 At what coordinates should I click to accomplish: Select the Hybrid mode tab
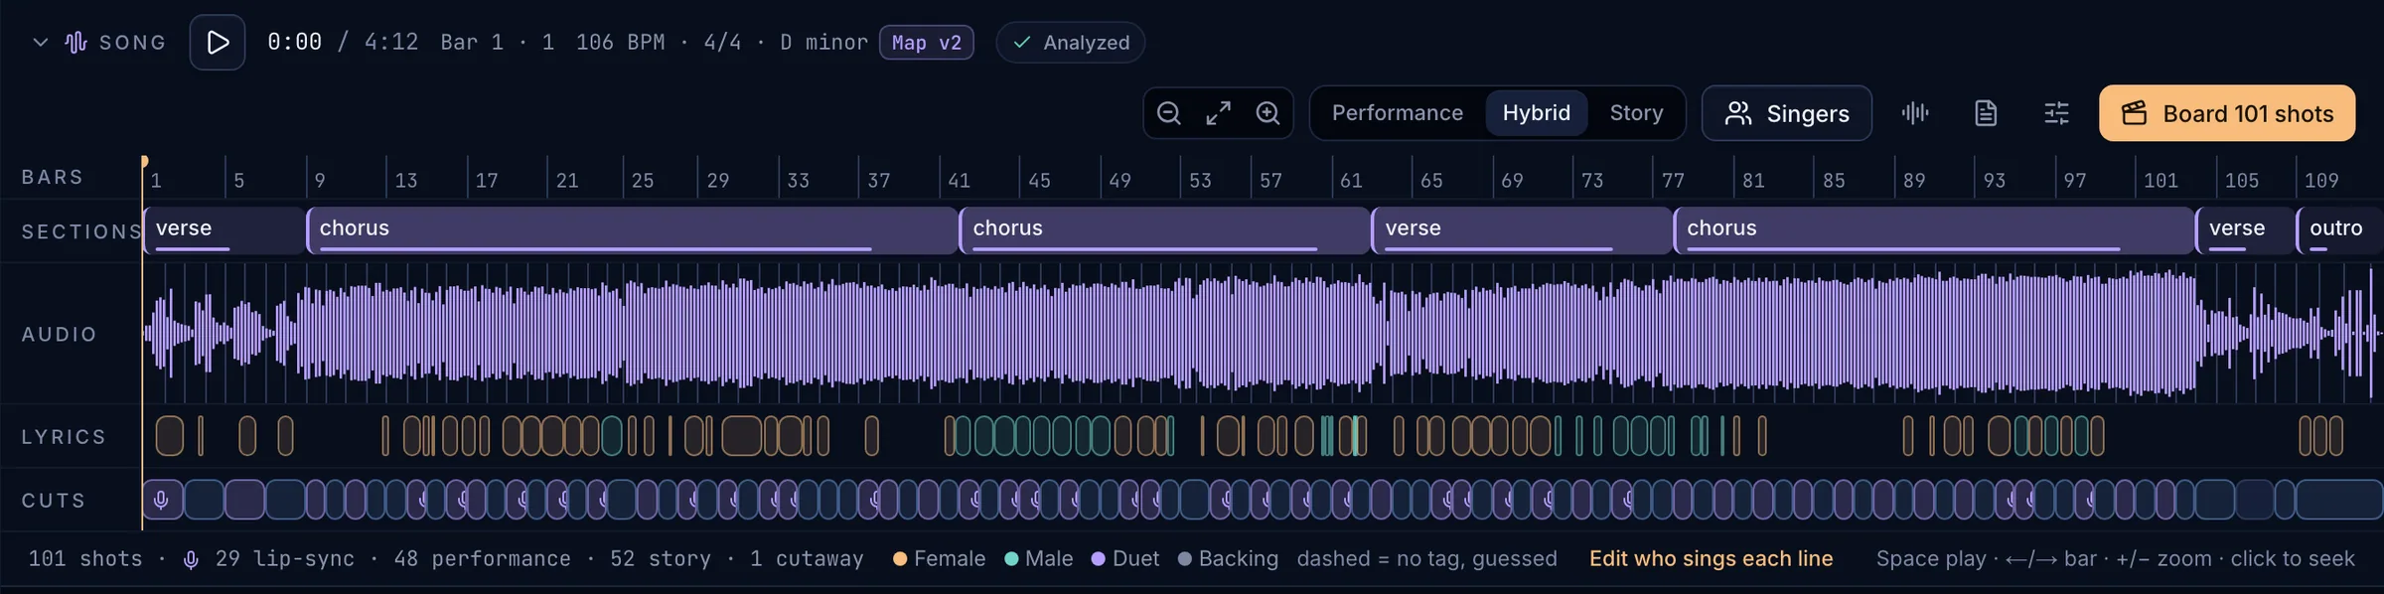tap(1537, 113)
